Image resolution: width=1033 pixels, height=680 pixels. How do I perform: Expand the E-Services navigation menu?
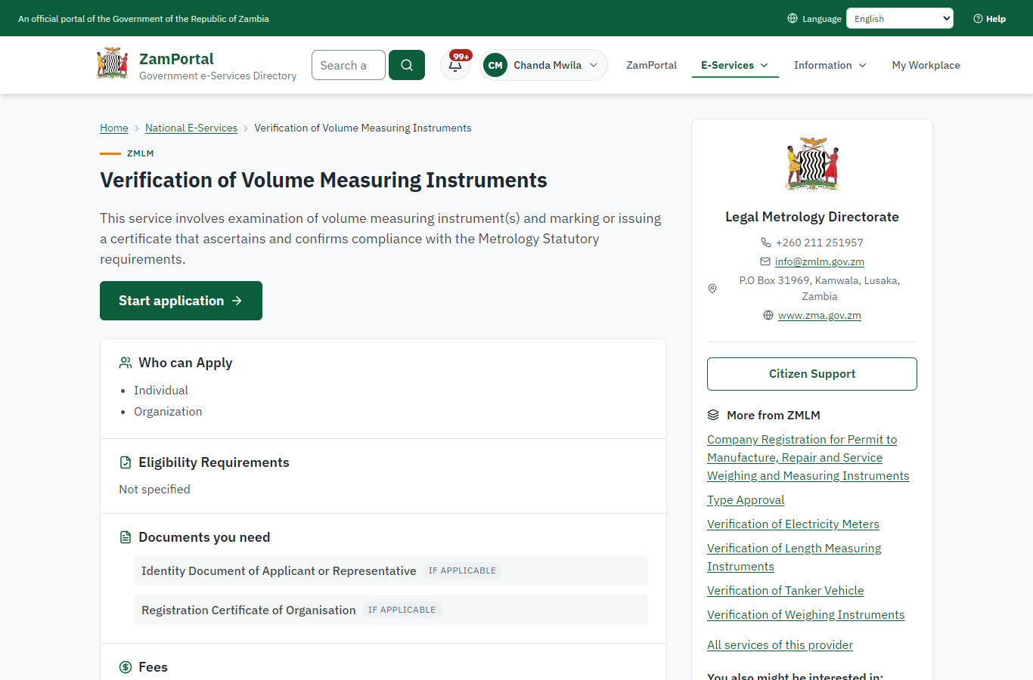[x=735, y=65]
